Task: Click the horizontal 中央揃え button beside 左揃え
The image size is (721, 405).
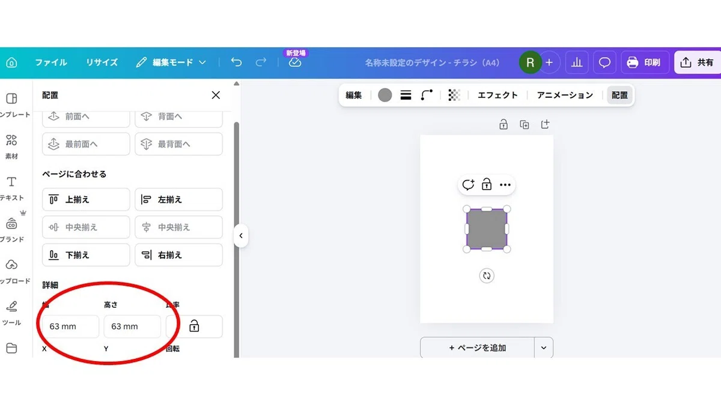Action: tap(178, 227)
